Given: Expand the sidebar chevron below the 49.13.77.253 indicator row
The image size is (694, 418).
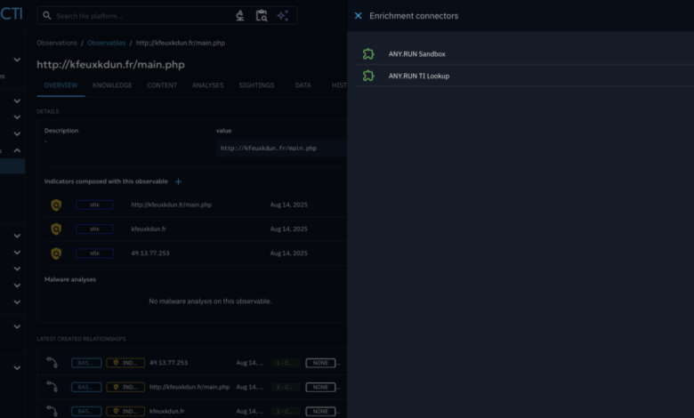Looking at the screenshot, I should [x=17, y=269].
